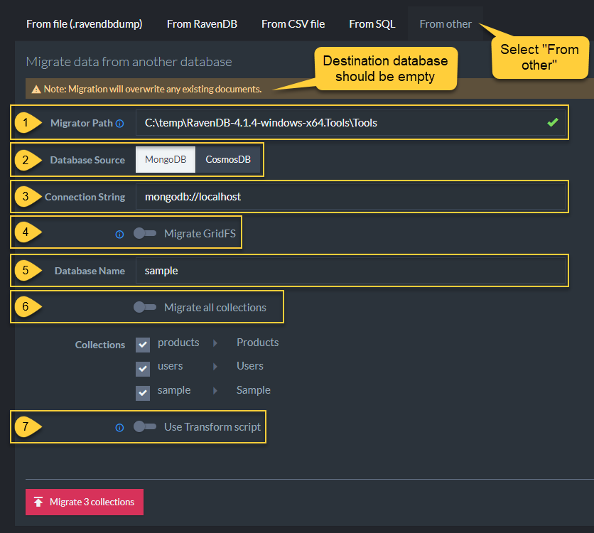Viewport: 594px width, 533px height.
Task: Click the Connection String input field
Action: click(x=350, y=197)
